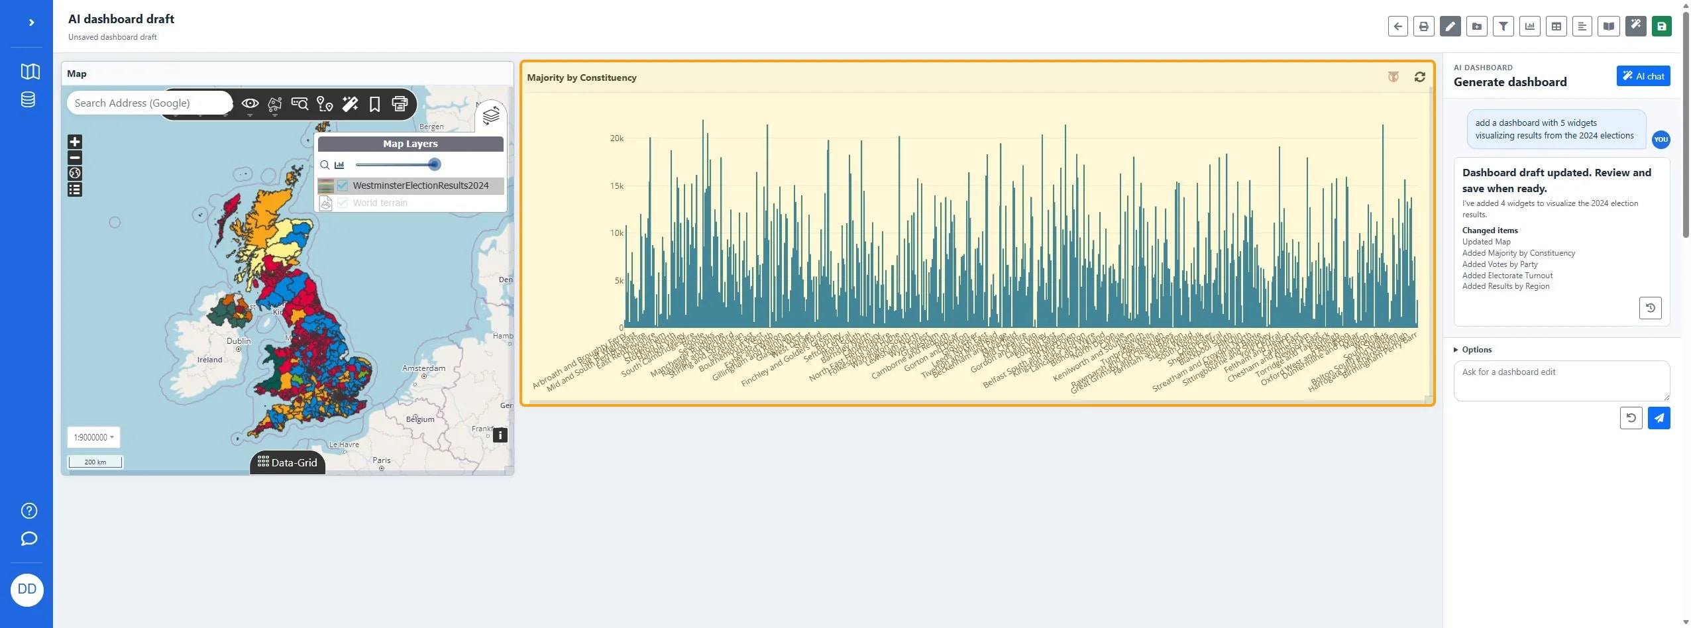Image resolution: width=1691 pixels, height=628 pixels.
Task: Reset the AI chat conversation
Action: [1631, 418]
